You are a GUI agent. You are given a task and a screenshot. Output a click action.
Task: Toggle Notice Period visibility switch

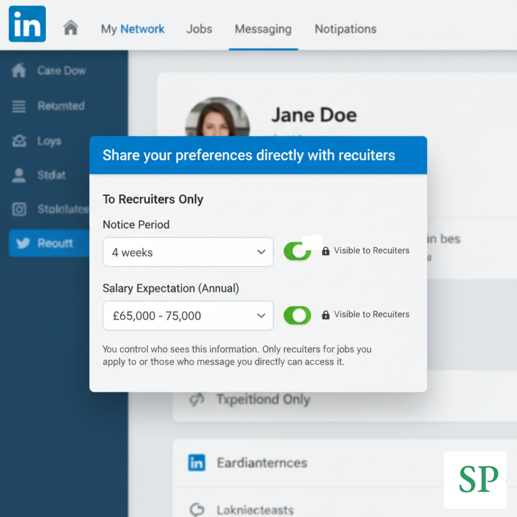click(297, 251)
